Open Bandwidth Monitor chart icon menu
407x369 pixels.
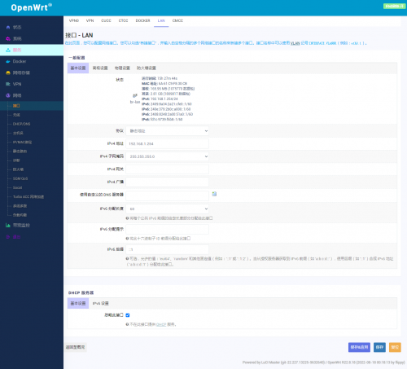(x=8, y=225)
